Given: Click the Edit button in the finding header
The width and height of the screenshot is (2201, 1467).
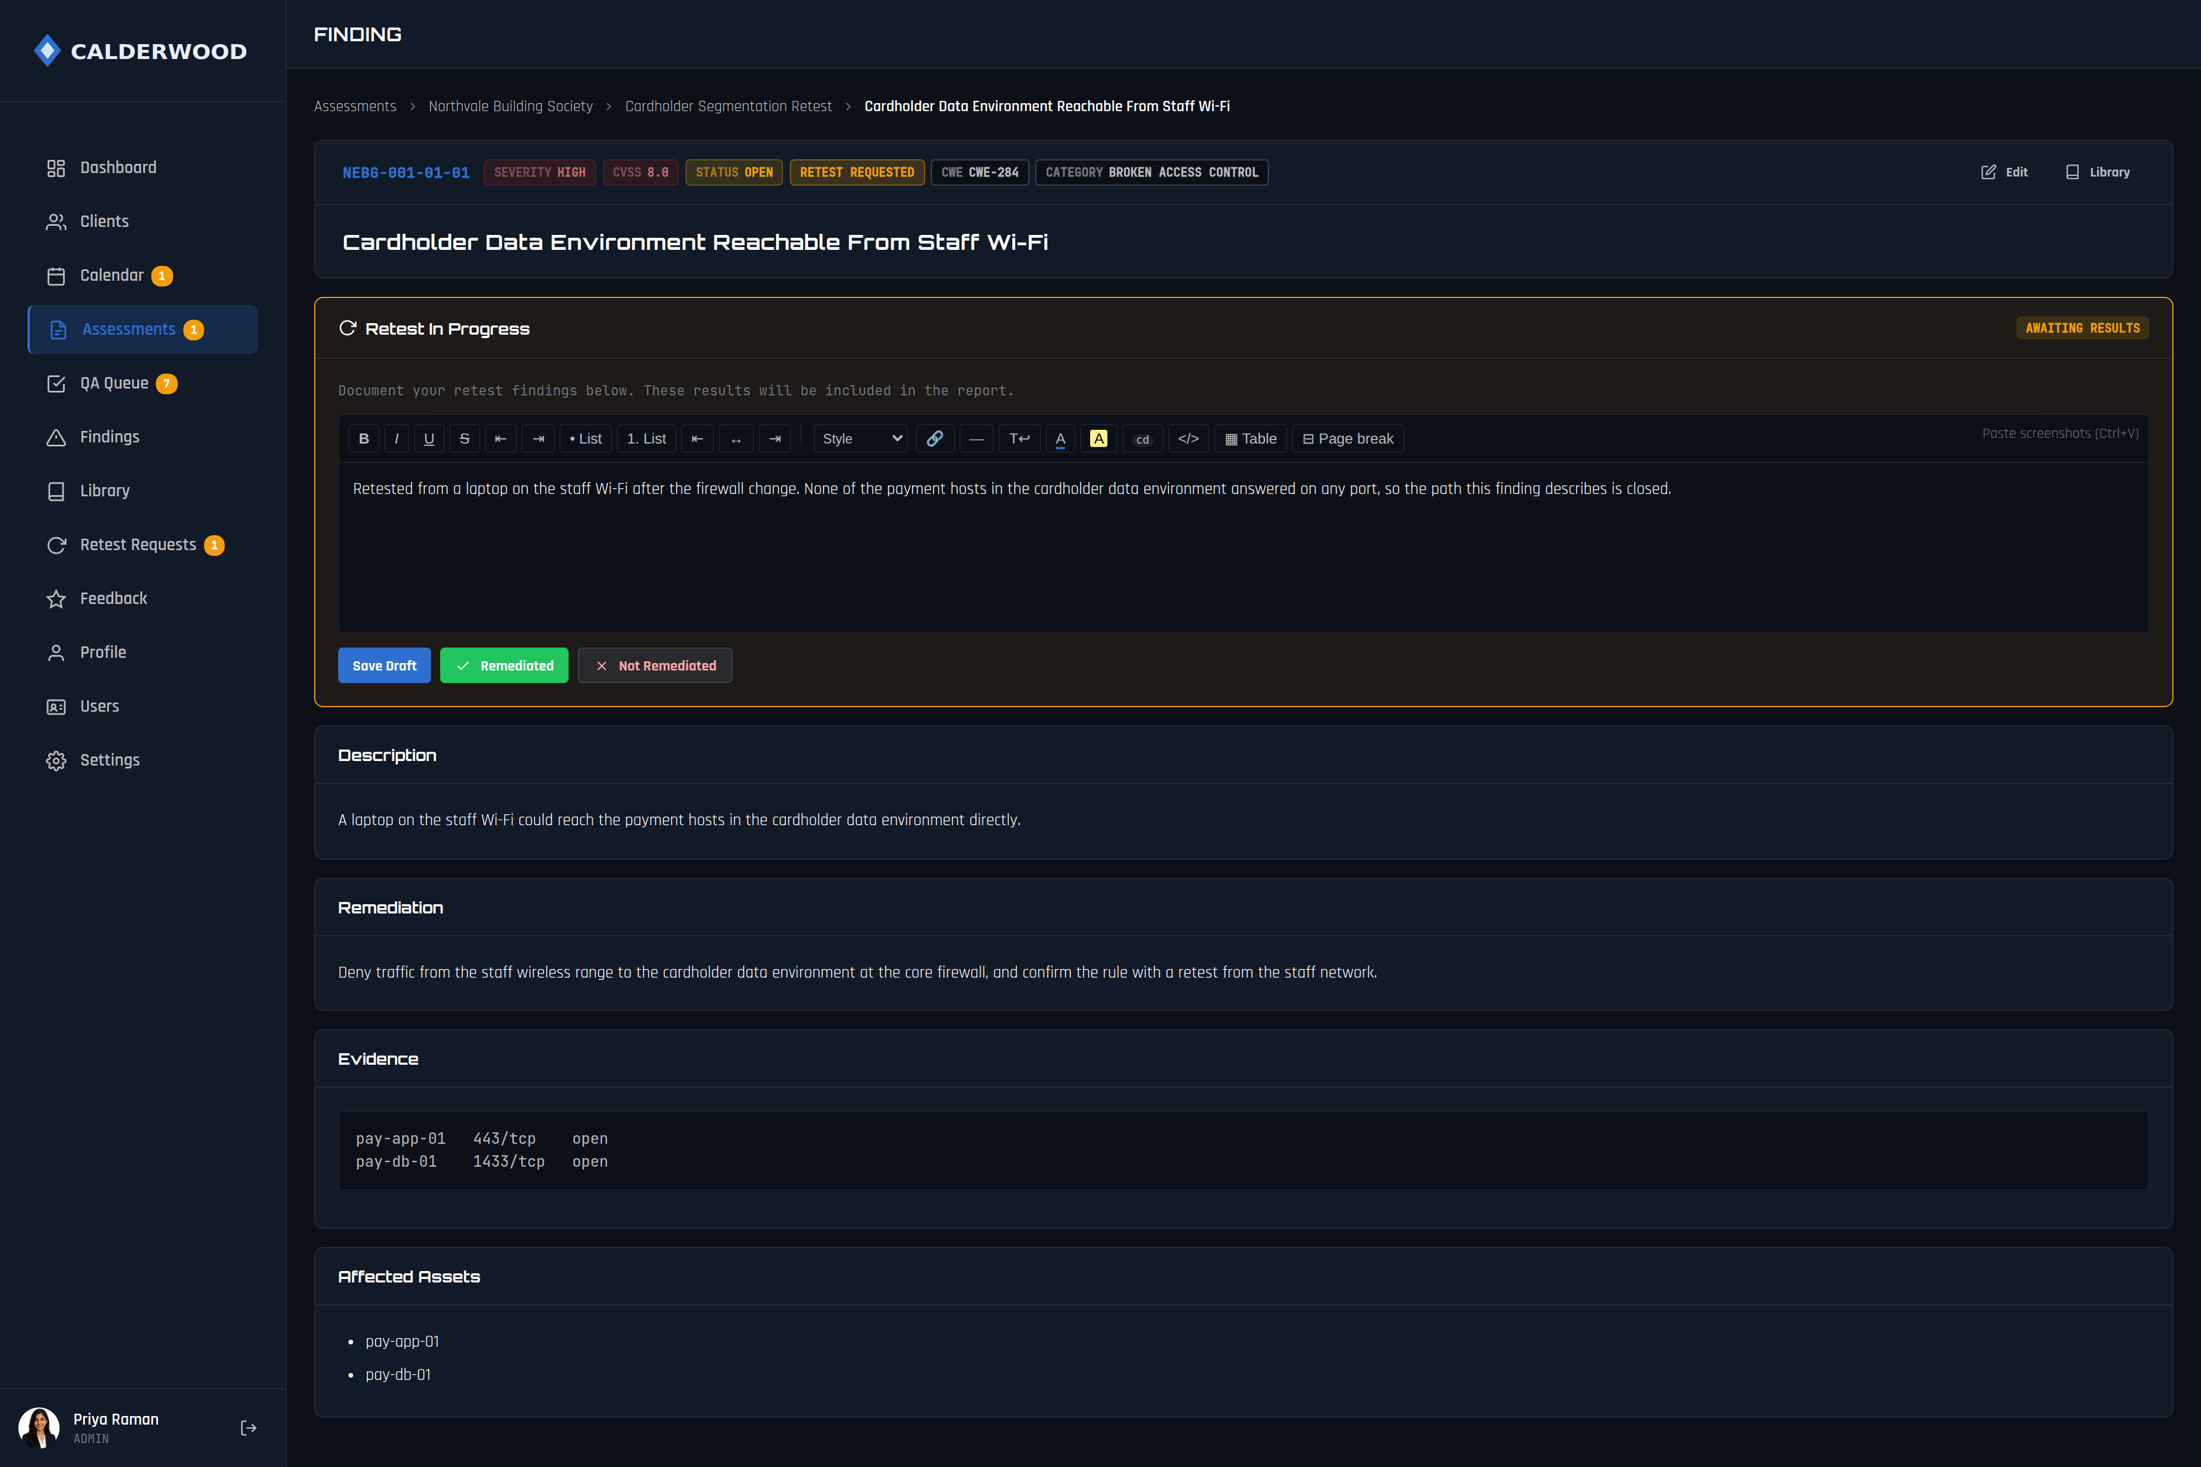Looking at the screenshot, I should click(x=2004, y=172).
